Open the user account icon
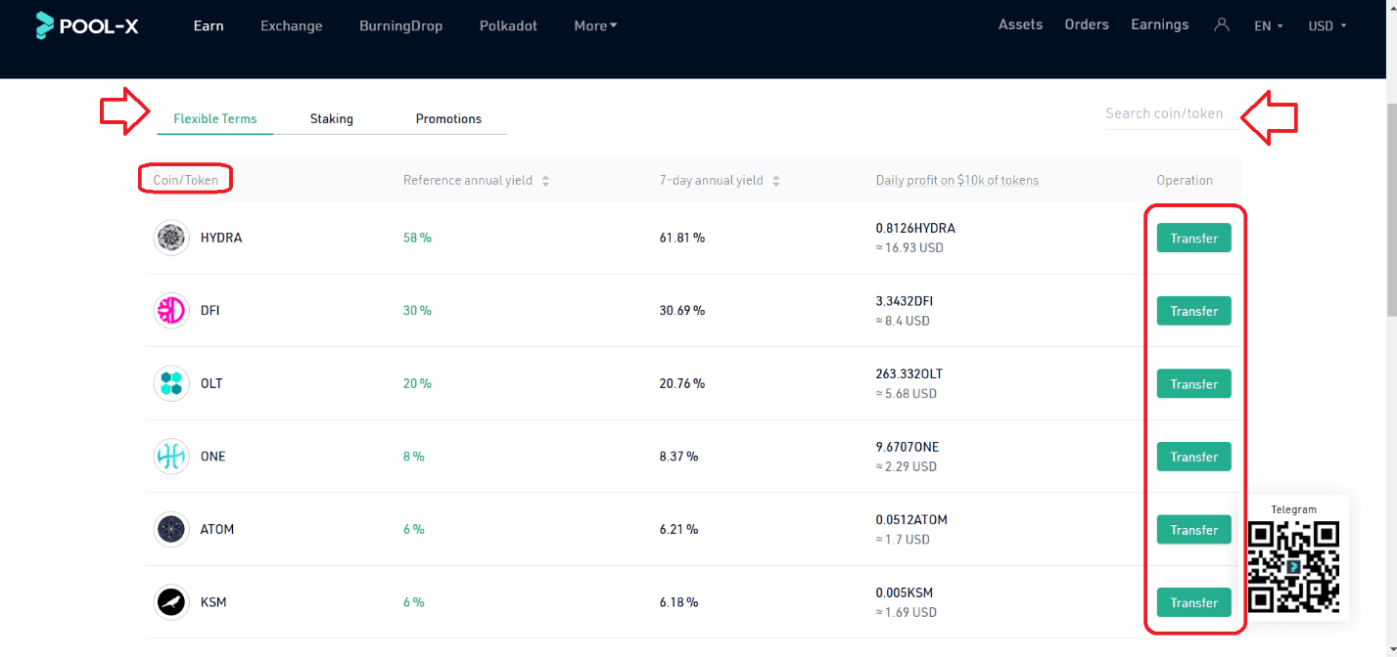Screen dimensions: 1397x657 coord(1221,24)
